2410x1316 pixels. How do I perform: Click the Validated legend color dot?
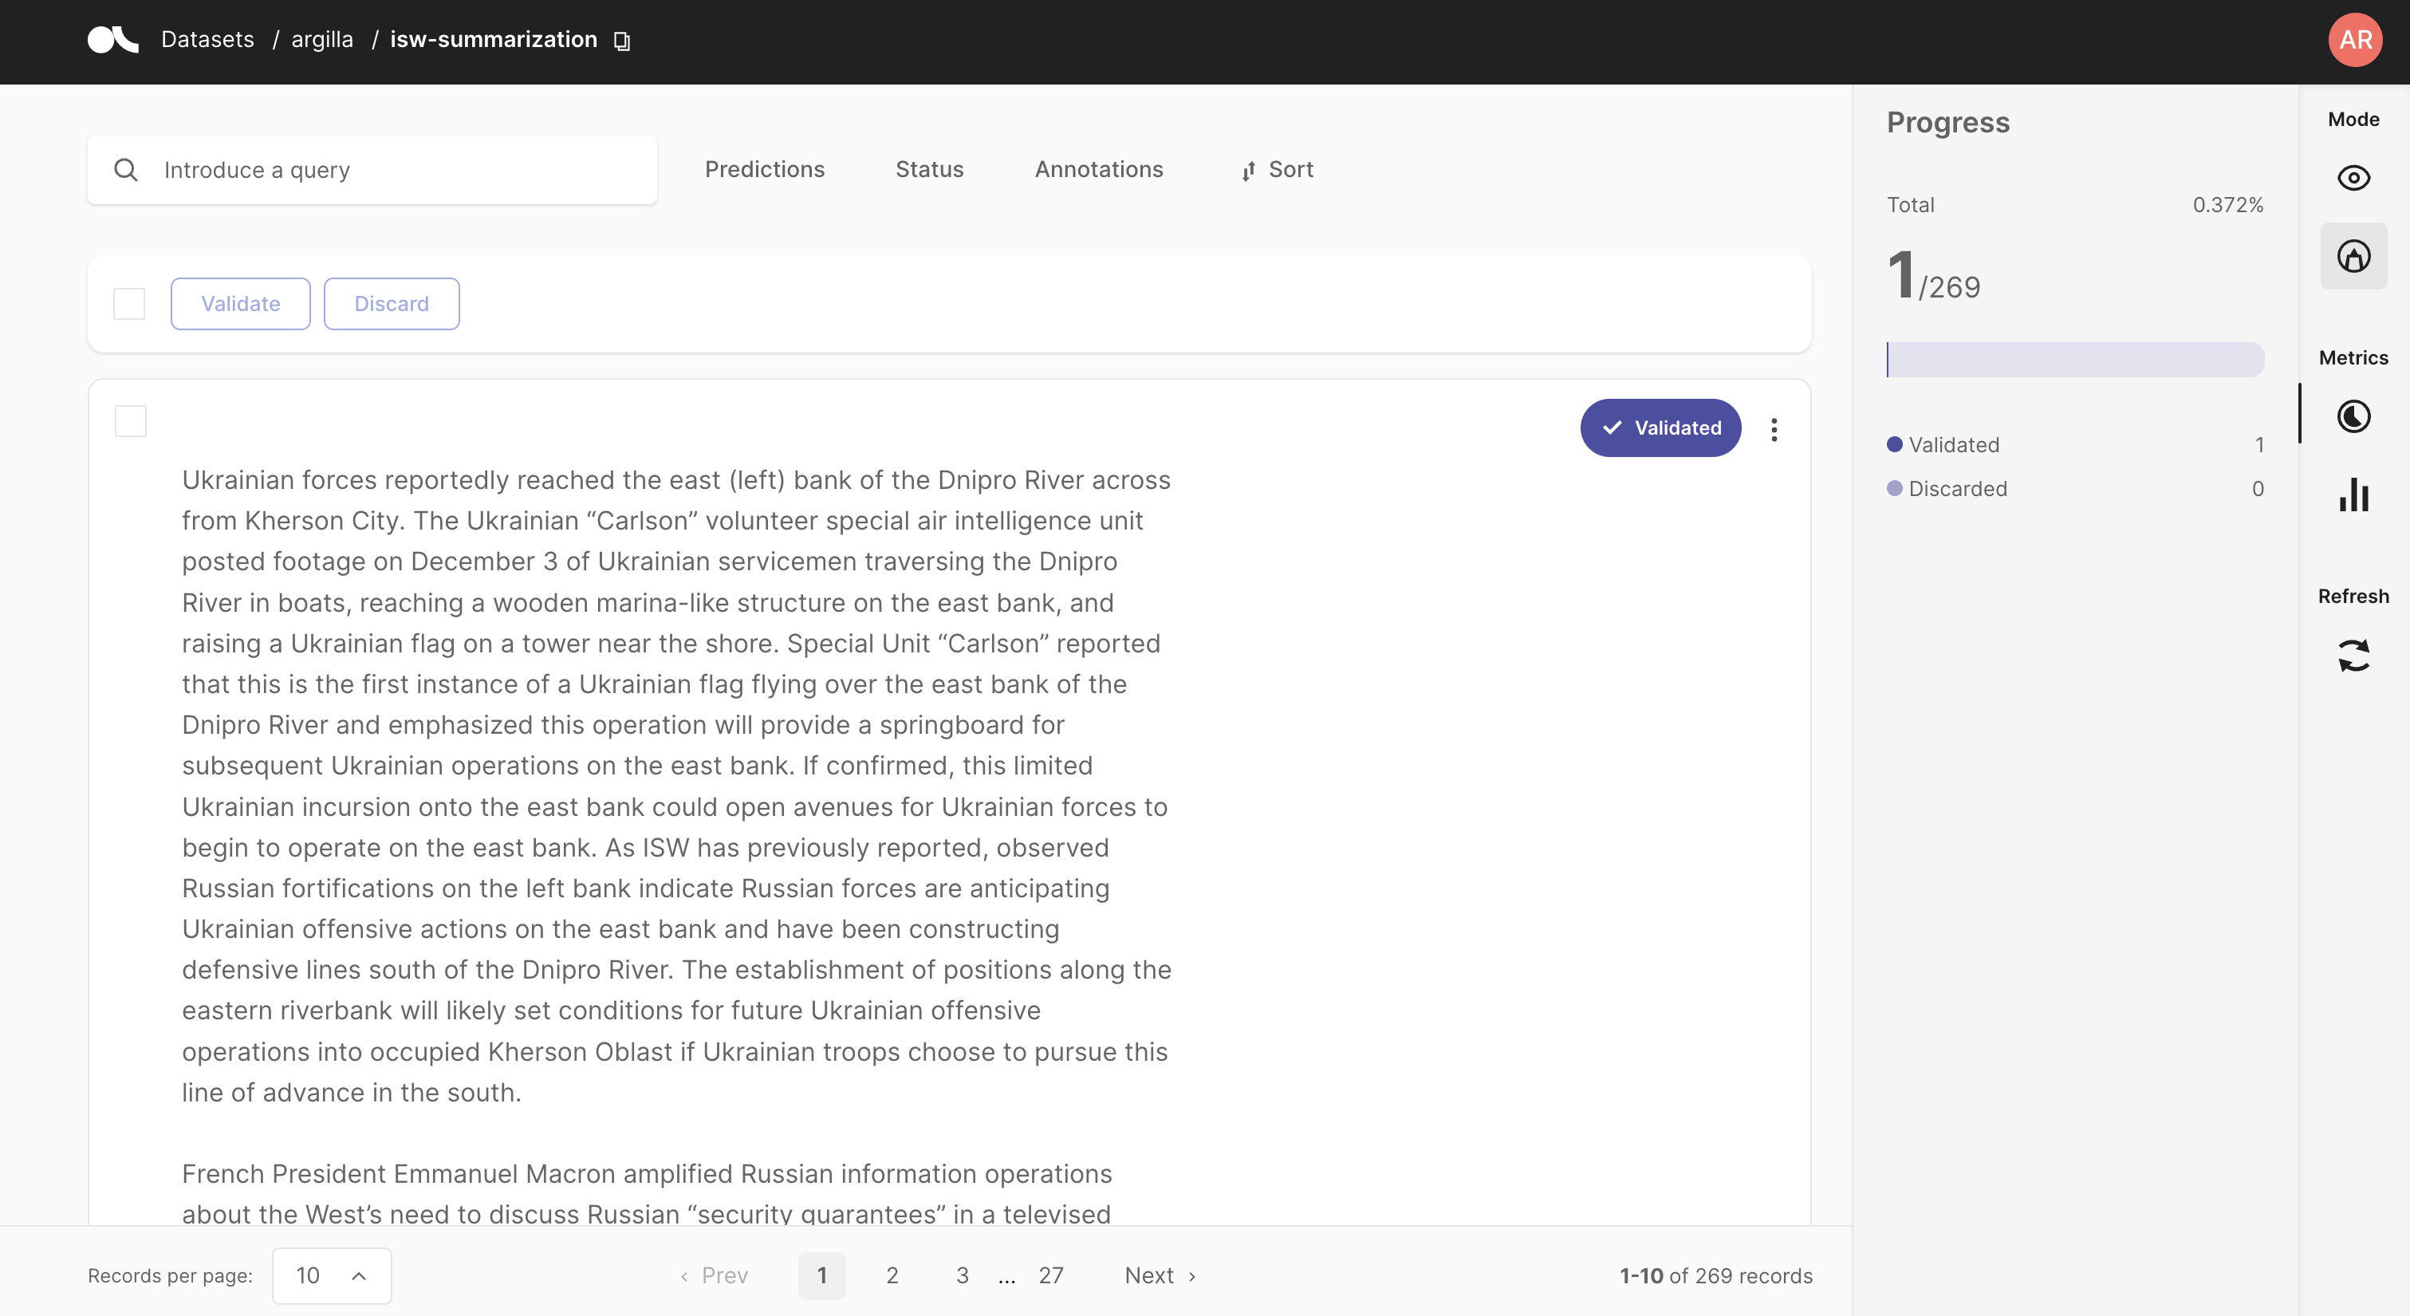click(1895, 444)
